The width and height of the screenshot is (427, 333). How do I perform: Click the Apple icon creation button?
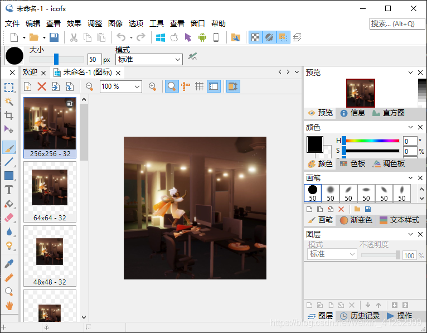[x=174, y=37]
